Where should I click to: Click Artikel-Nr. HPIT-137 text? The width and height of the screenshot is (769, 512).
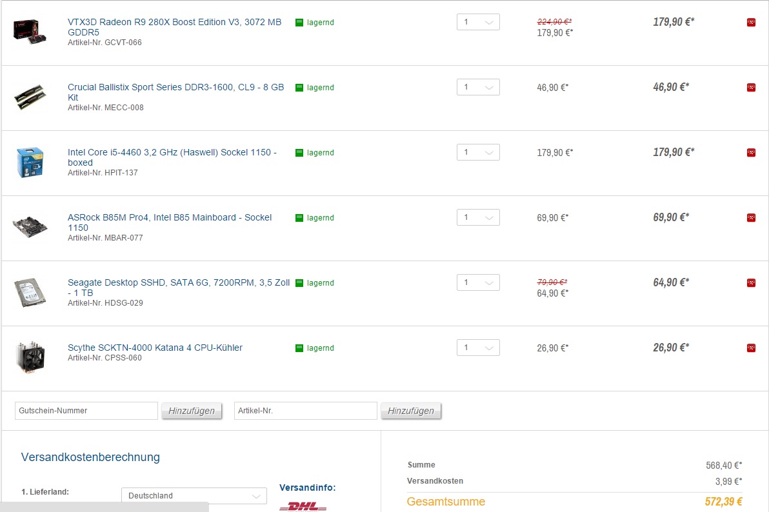pos(103,173)
